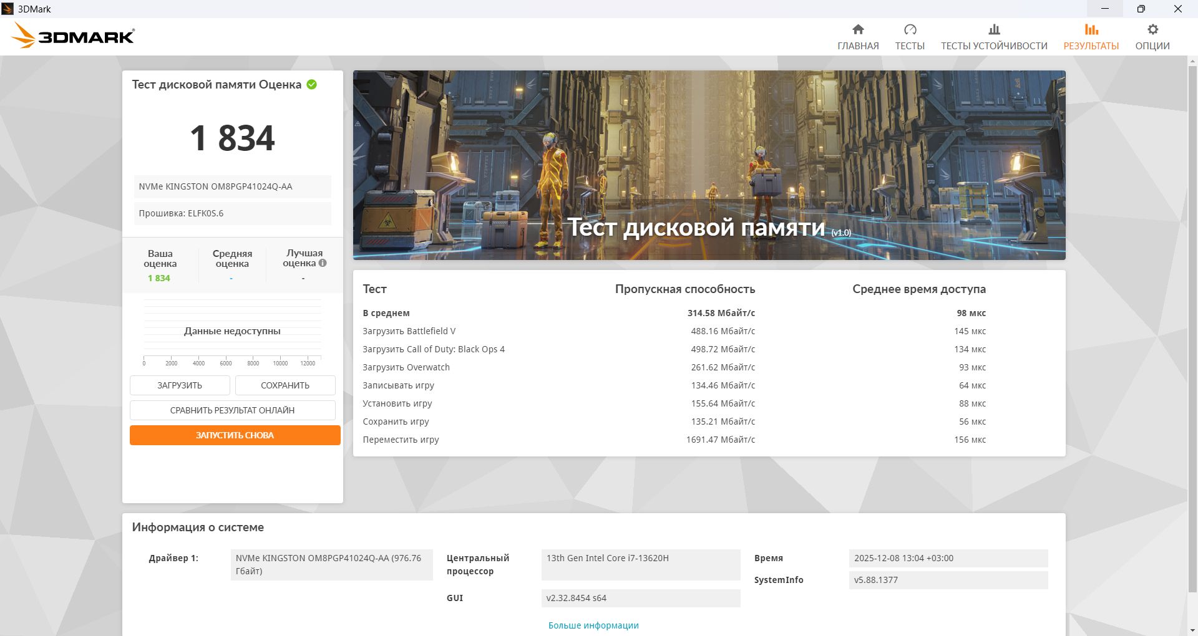The width and height of the screenshot is (1198, 636).
Task: Click the Ваша оценка label
Action: point(160,258)
